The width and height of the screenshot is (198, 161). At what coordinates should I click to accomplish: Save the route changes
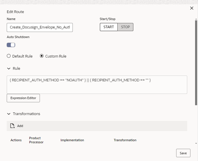pos(183,153)
